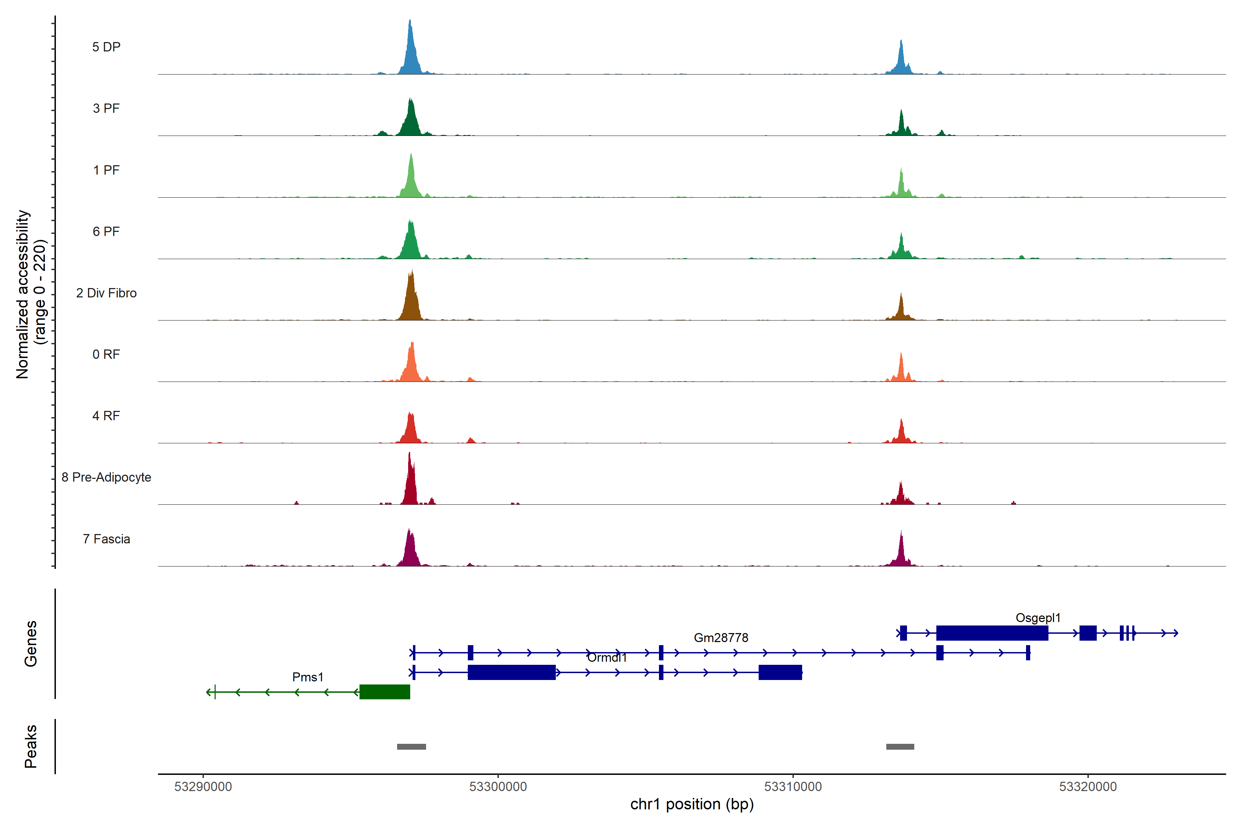Click the chr1 position (bp) axis title
This screenshot has width=1242, height=828.
click(692, 804)
